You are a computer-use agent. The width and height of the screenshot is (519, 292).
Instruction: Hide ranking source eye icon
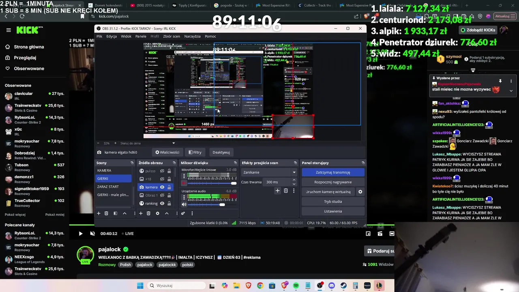(x=162, y=203)
